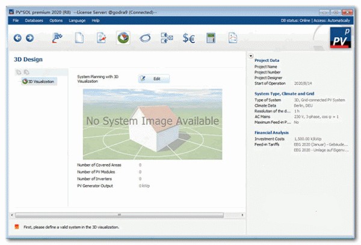The image size is (361, 245).
Task: Open the Databases menu
Action: click(34, 20)
